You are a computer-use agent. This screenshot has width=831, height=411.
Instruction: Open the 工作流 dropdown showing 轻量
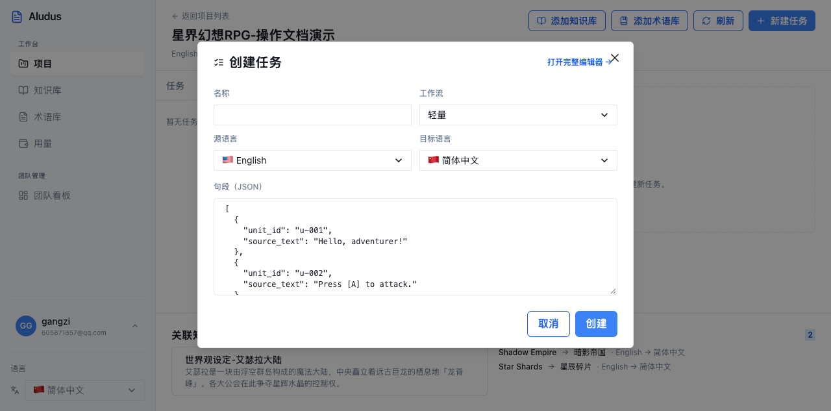(518, 115)
